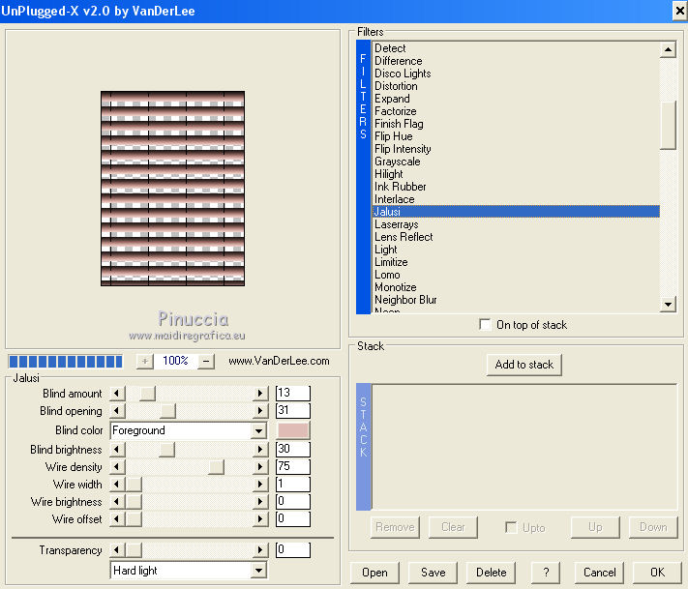The height and width of the screenshot is (589, 688).
Task: Select the Disco Lights filter
Action: coord(516,74)
